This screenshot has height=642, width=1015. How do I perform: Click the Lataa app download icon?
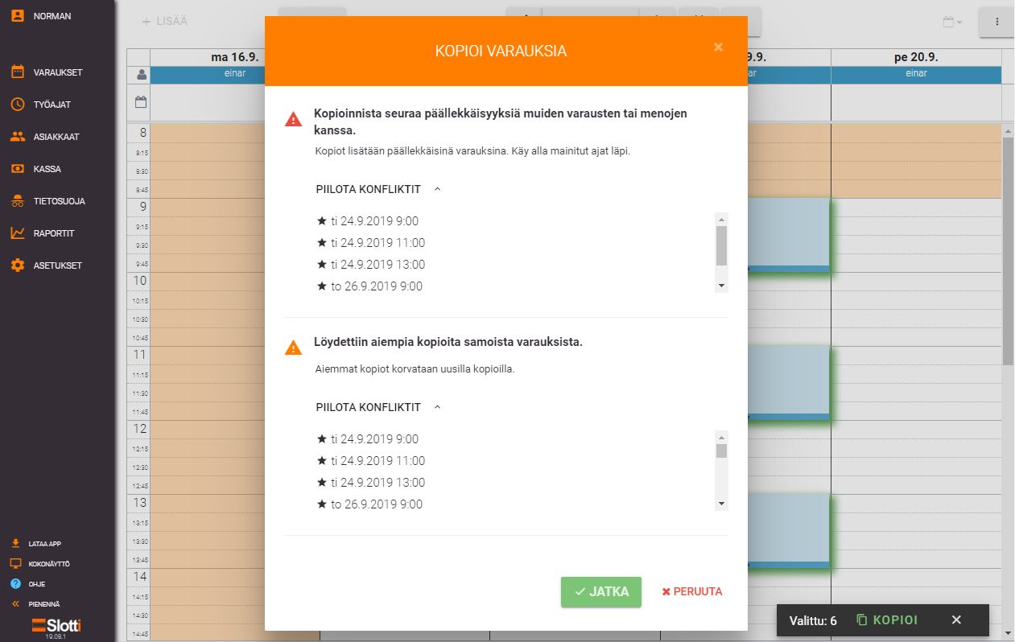tap(15, 543)
